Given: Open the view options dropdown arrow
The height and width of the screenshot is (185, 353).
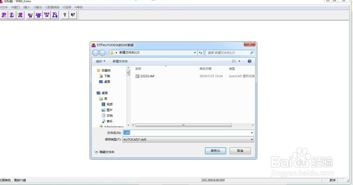Looking at the screenshot, I should [x=239, y=61].
